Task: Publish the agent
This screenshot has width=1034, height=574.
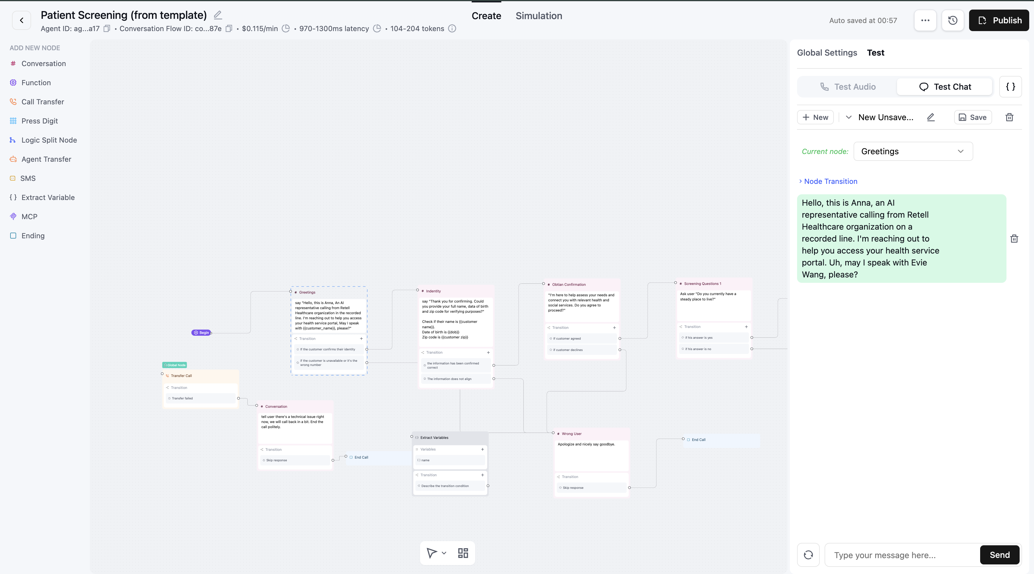Action: 999,20
